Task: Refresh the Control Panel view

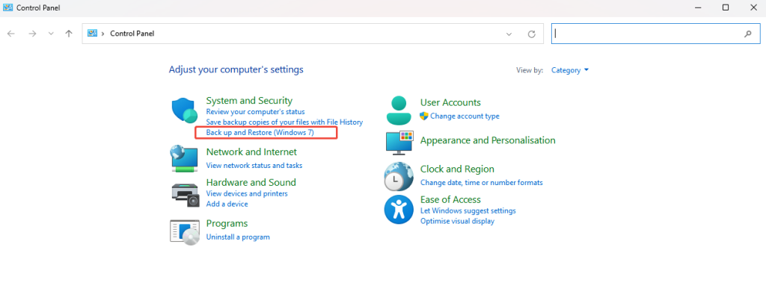Action: click(532, 34)
